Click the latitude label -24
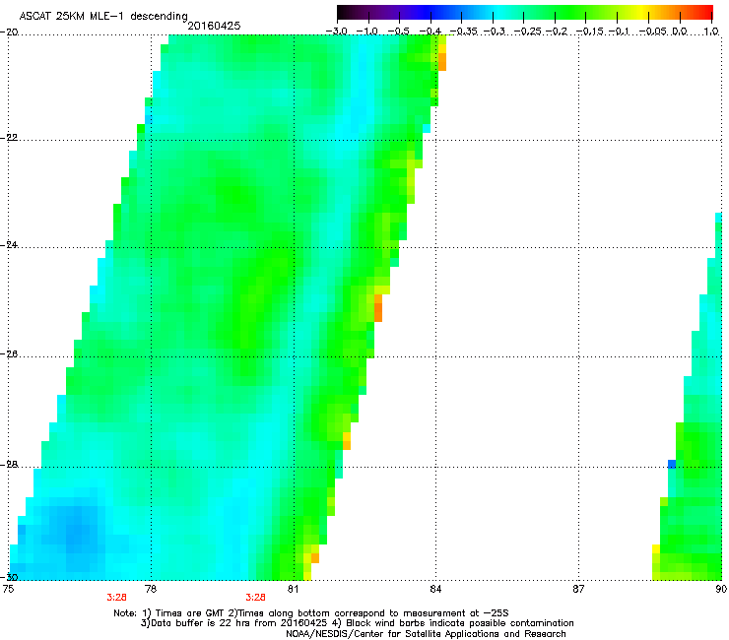The width and height of the screenshot is (729, 640). pos(9,245)
